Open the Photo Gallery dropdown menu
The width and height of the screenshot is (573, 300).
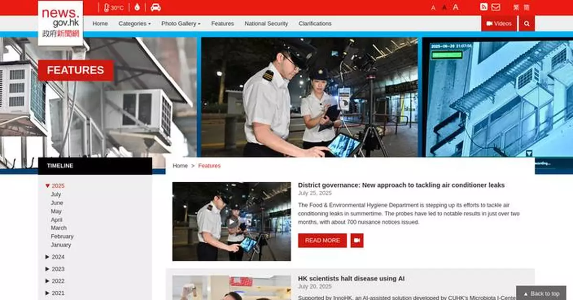click(180, 23)
